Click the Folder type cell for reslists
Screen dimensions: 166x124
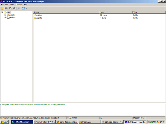tap(136, 18)
